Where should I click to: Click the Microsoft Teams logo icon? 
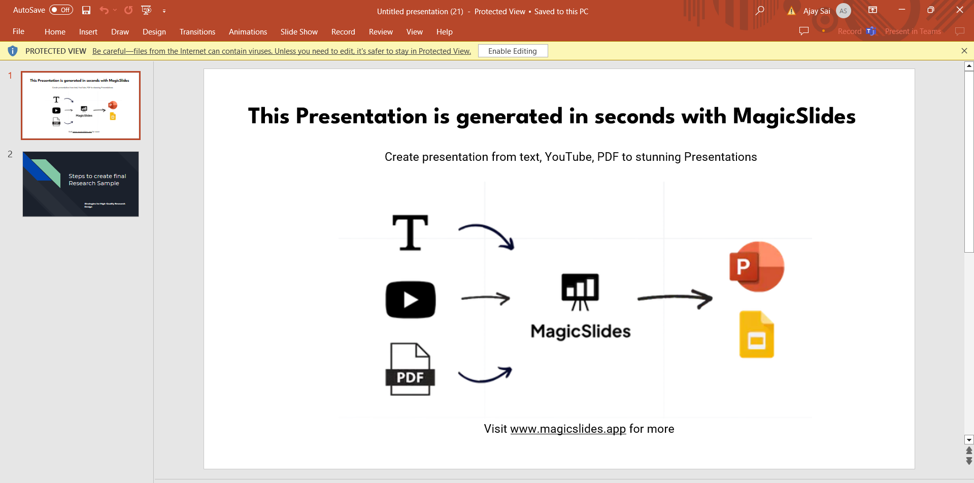871,31
